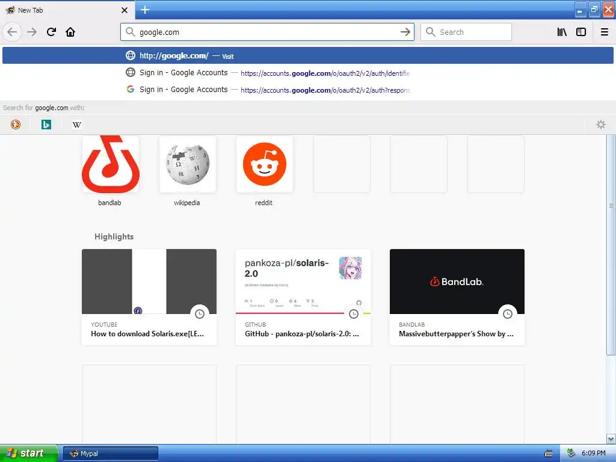Image resolution: width=616 pixels, height=462 pixels.
Task: Open the reddit top site tile
Action: coord(265,164)
